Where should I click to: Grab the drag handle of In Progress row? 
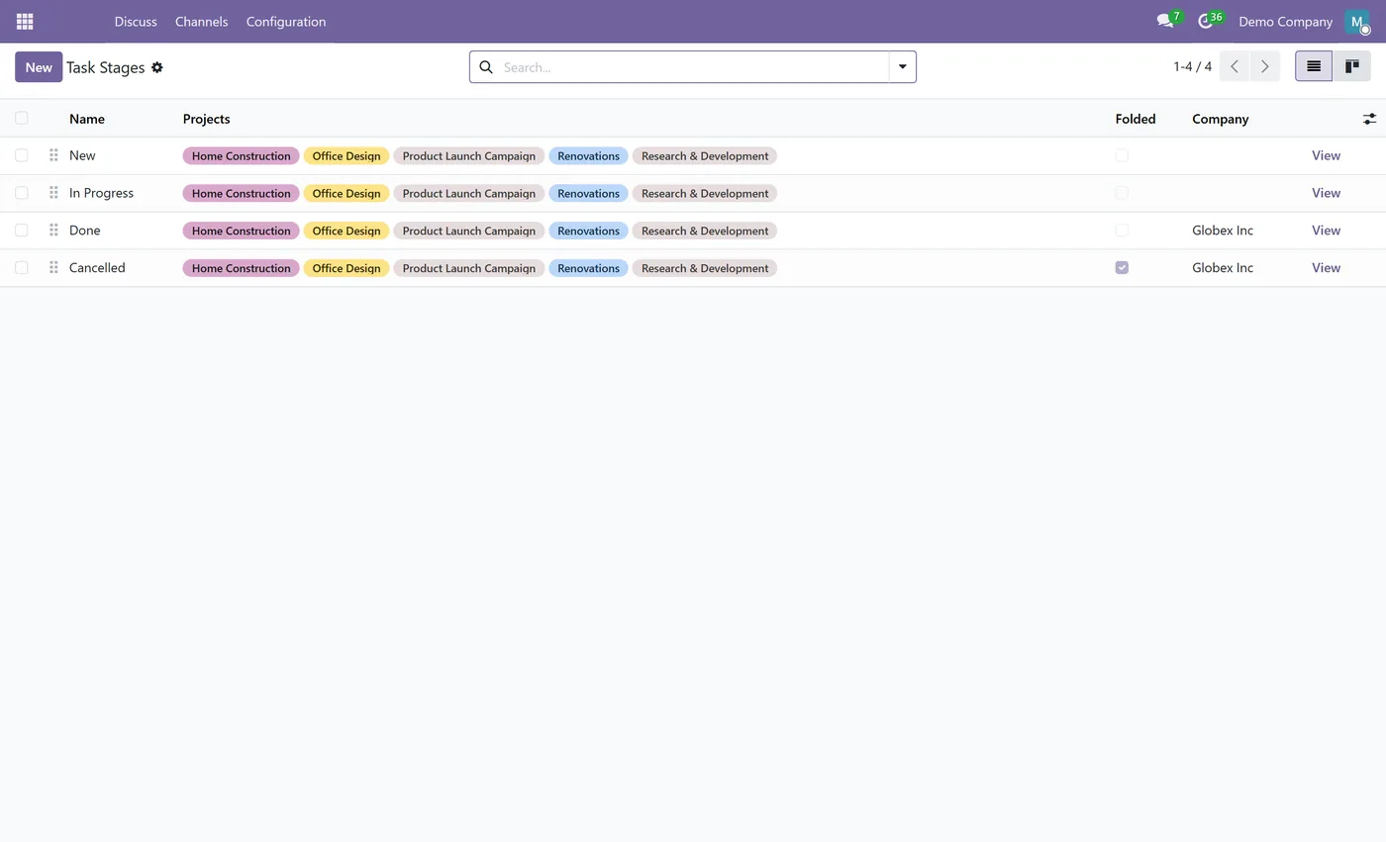click(53, 193)
